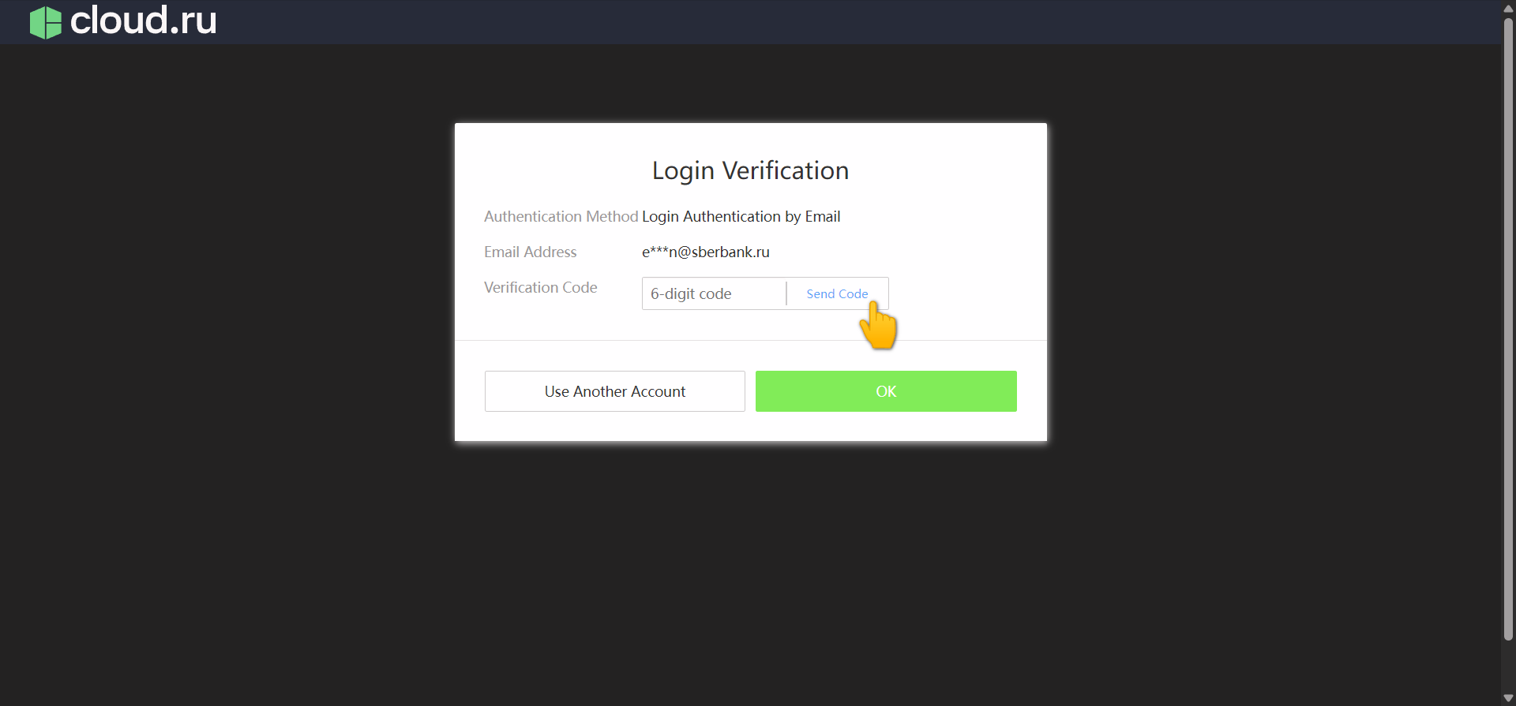Click the vertical scrollbar thumb
Viewport: 1516px width, 706px height.
pyautogui.click(x=1508, y=328)
